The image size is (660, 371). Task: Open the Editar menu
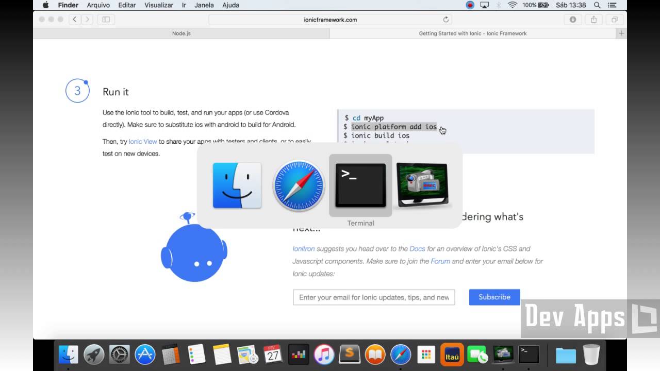127,5
